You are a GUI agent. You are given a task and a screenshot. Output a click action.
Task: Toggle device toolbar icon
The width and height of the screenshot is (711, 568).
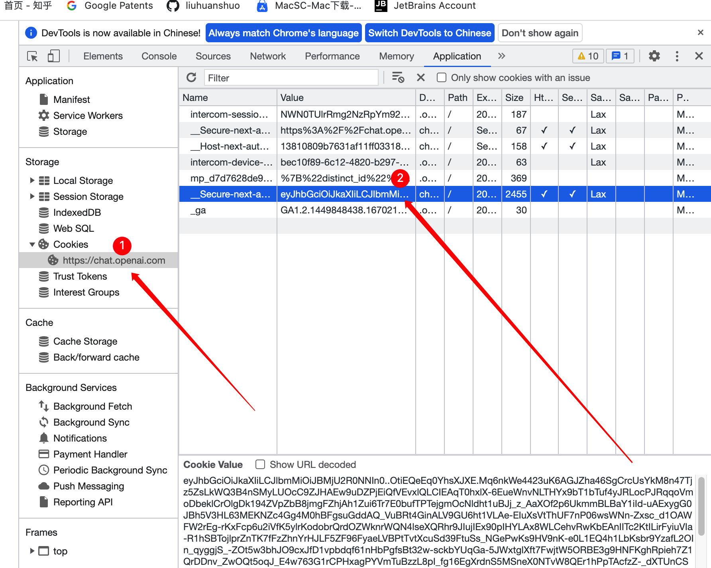click(53, 56)
